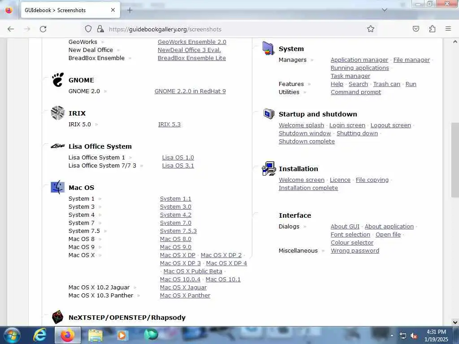459x344 pixels.
Task: Click the scrollbar down arrow
Action: (455, 322)
